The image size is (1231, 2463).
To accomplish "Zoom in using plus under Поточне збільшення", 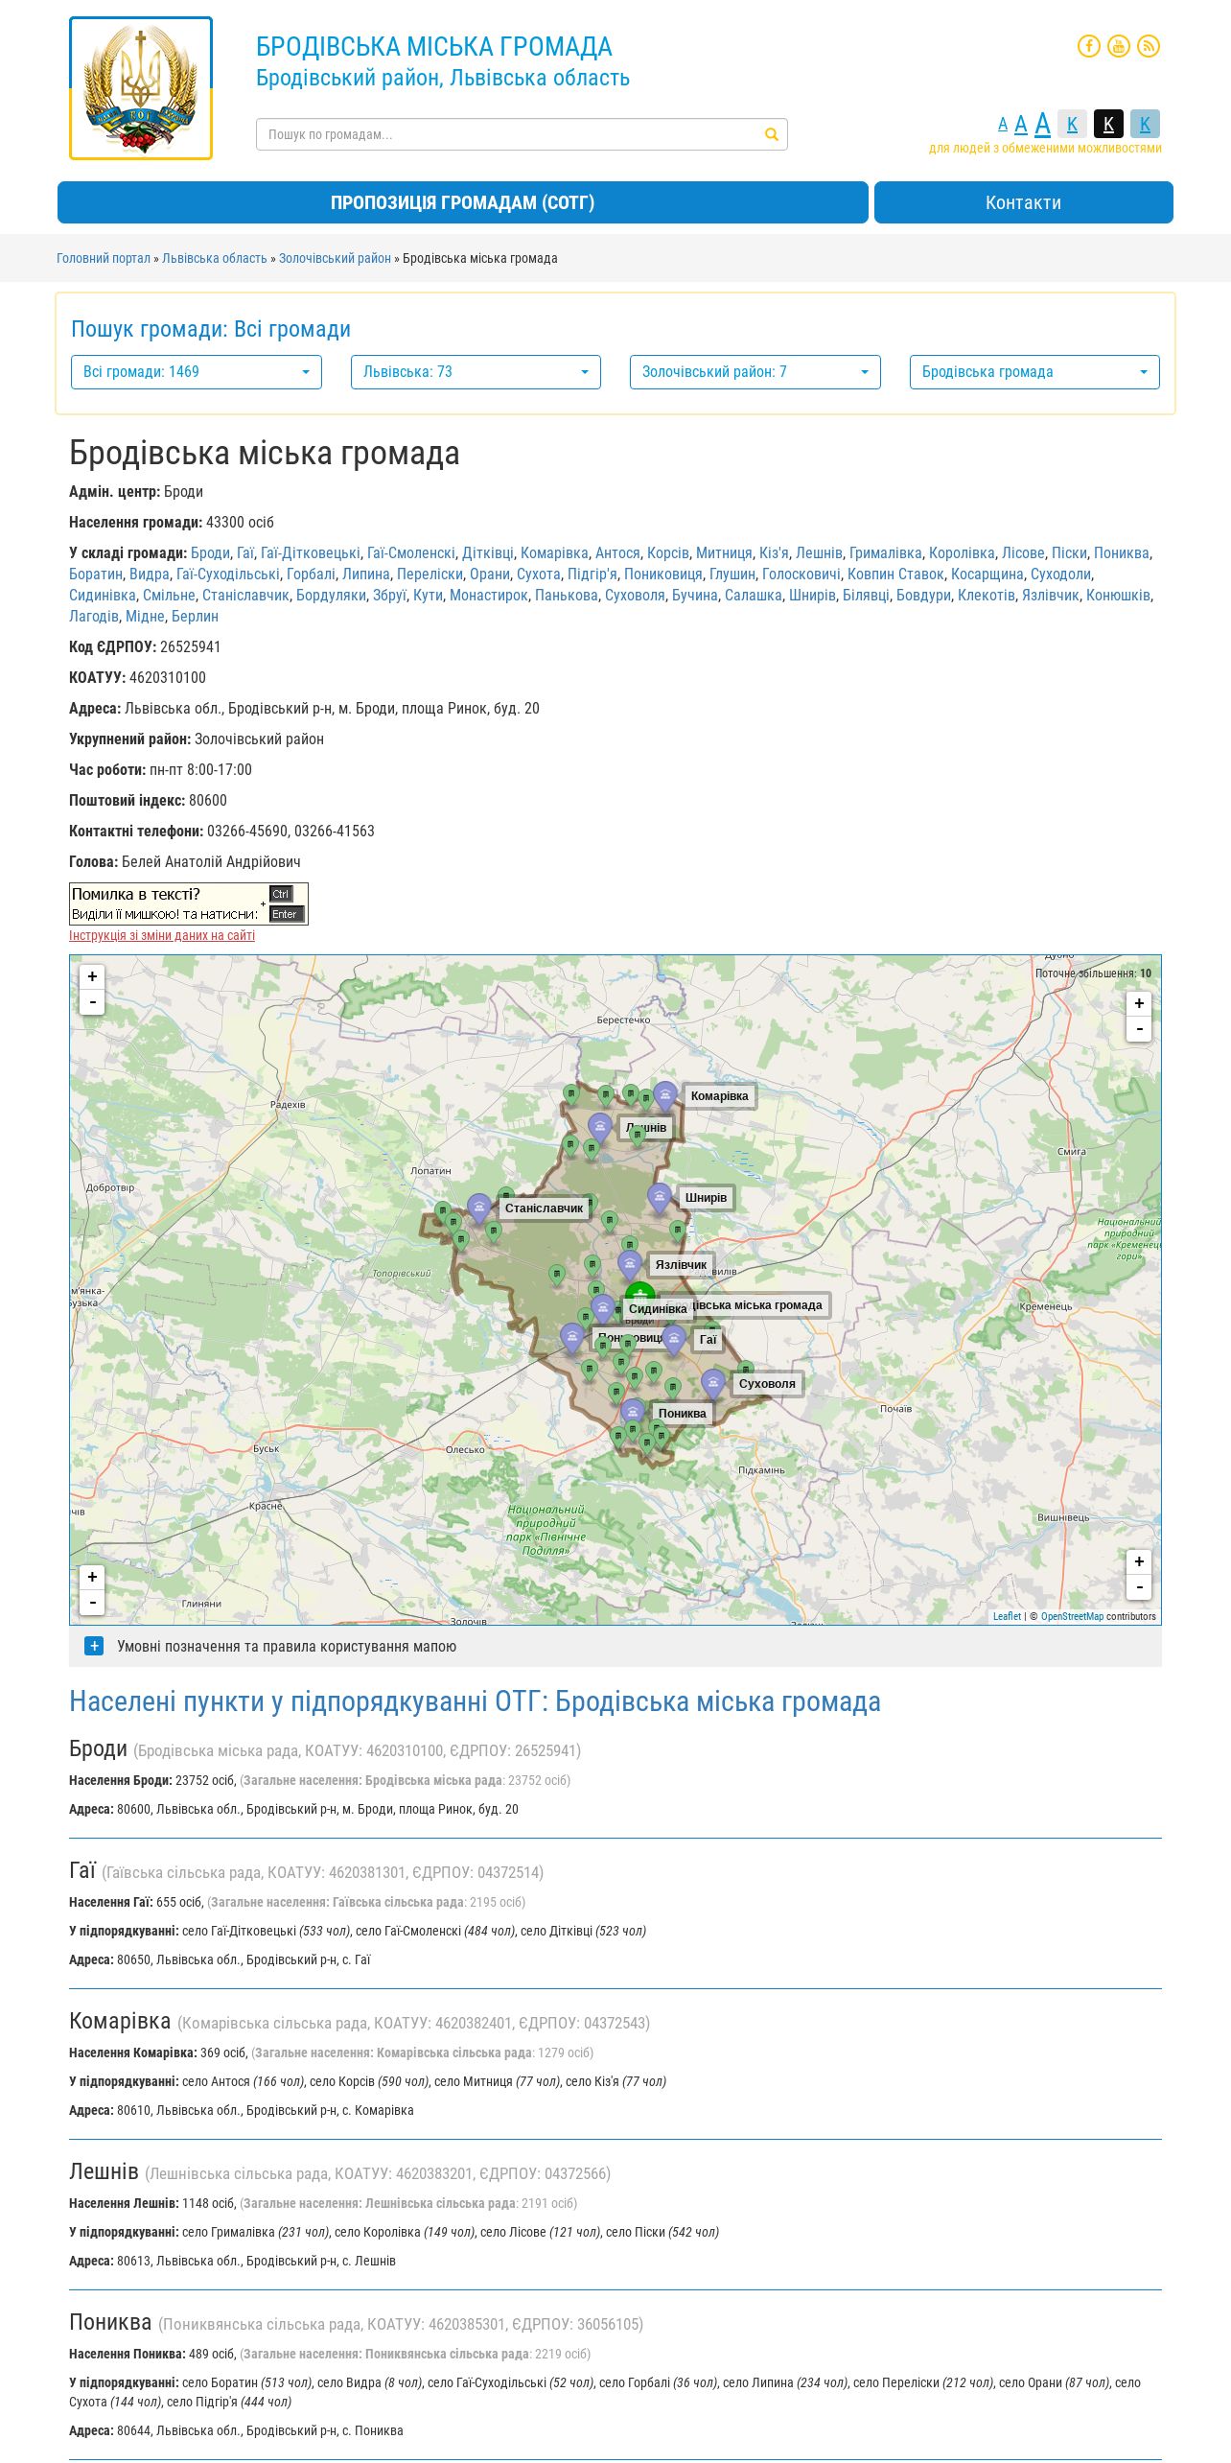I will coord(1139,1003).
